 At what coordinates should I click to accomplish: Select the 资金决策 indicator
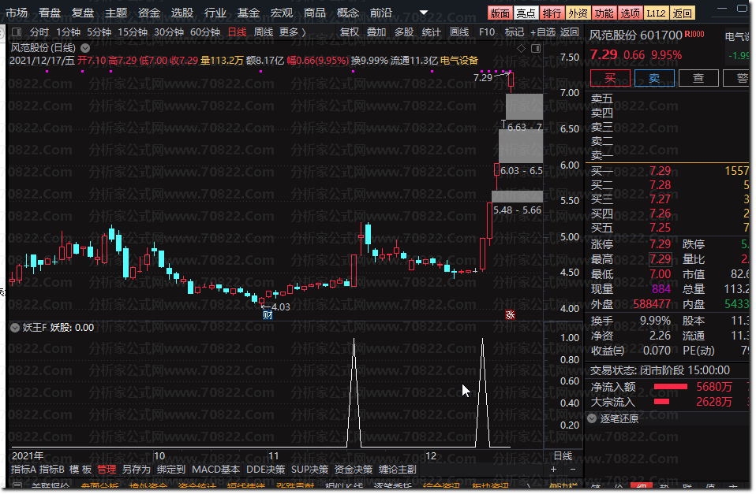[354, 470]
